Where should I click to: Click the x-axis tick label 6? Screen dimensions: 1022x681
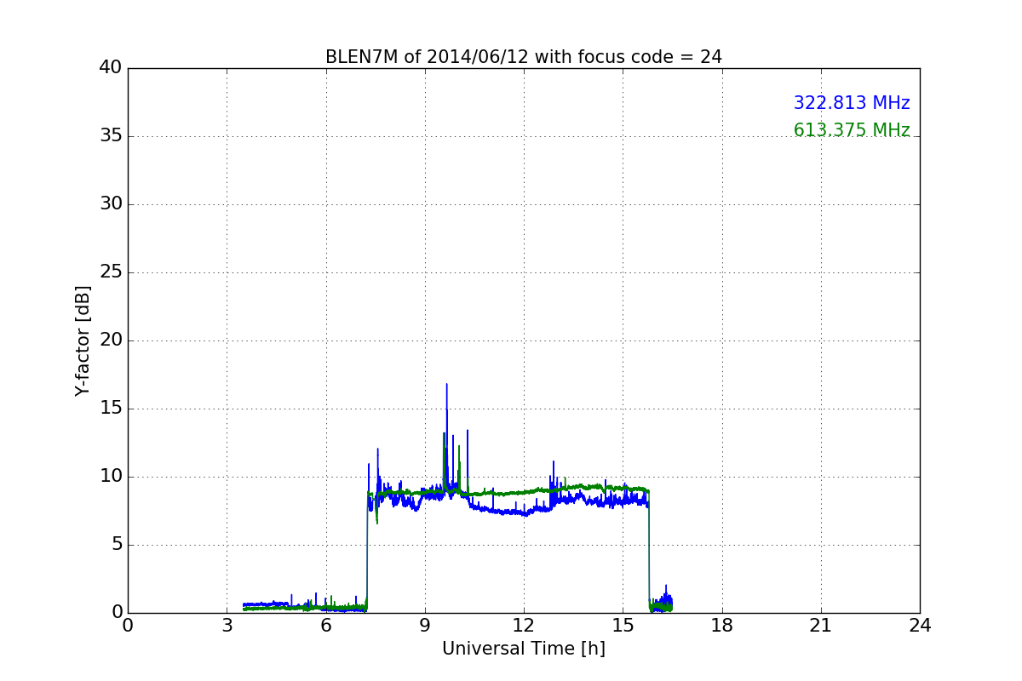pyautogui.click(x=326, y=625)
